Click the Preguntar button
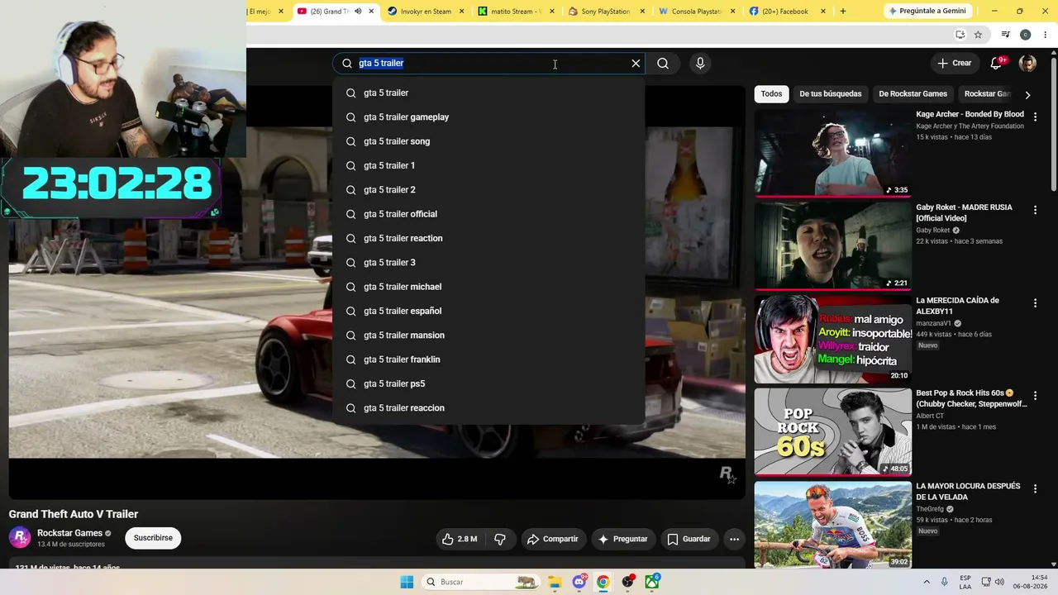The image size is (1058, 595). [x=622, y=539]
